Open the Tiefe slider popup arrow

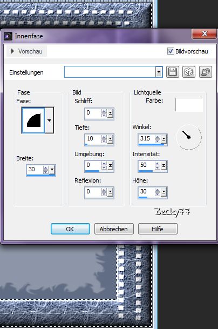[110, 139]
